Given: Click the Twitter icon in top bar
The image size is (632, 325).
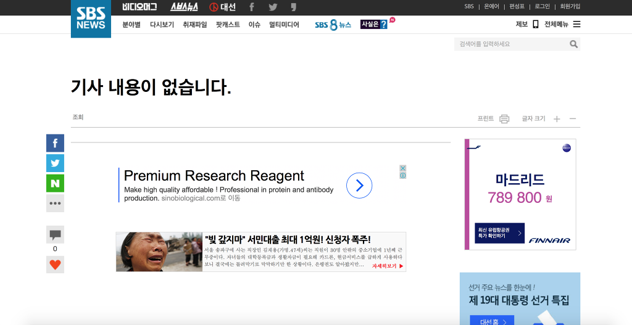Looking at the screenshot, I should tap(273, 7).
